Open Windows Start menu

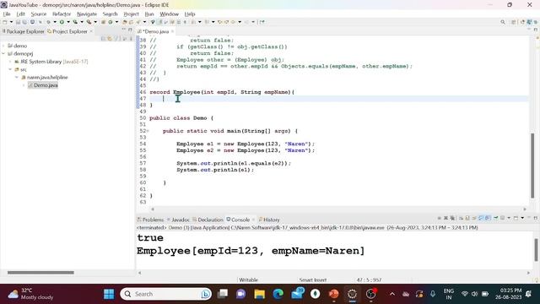point(109,294)
